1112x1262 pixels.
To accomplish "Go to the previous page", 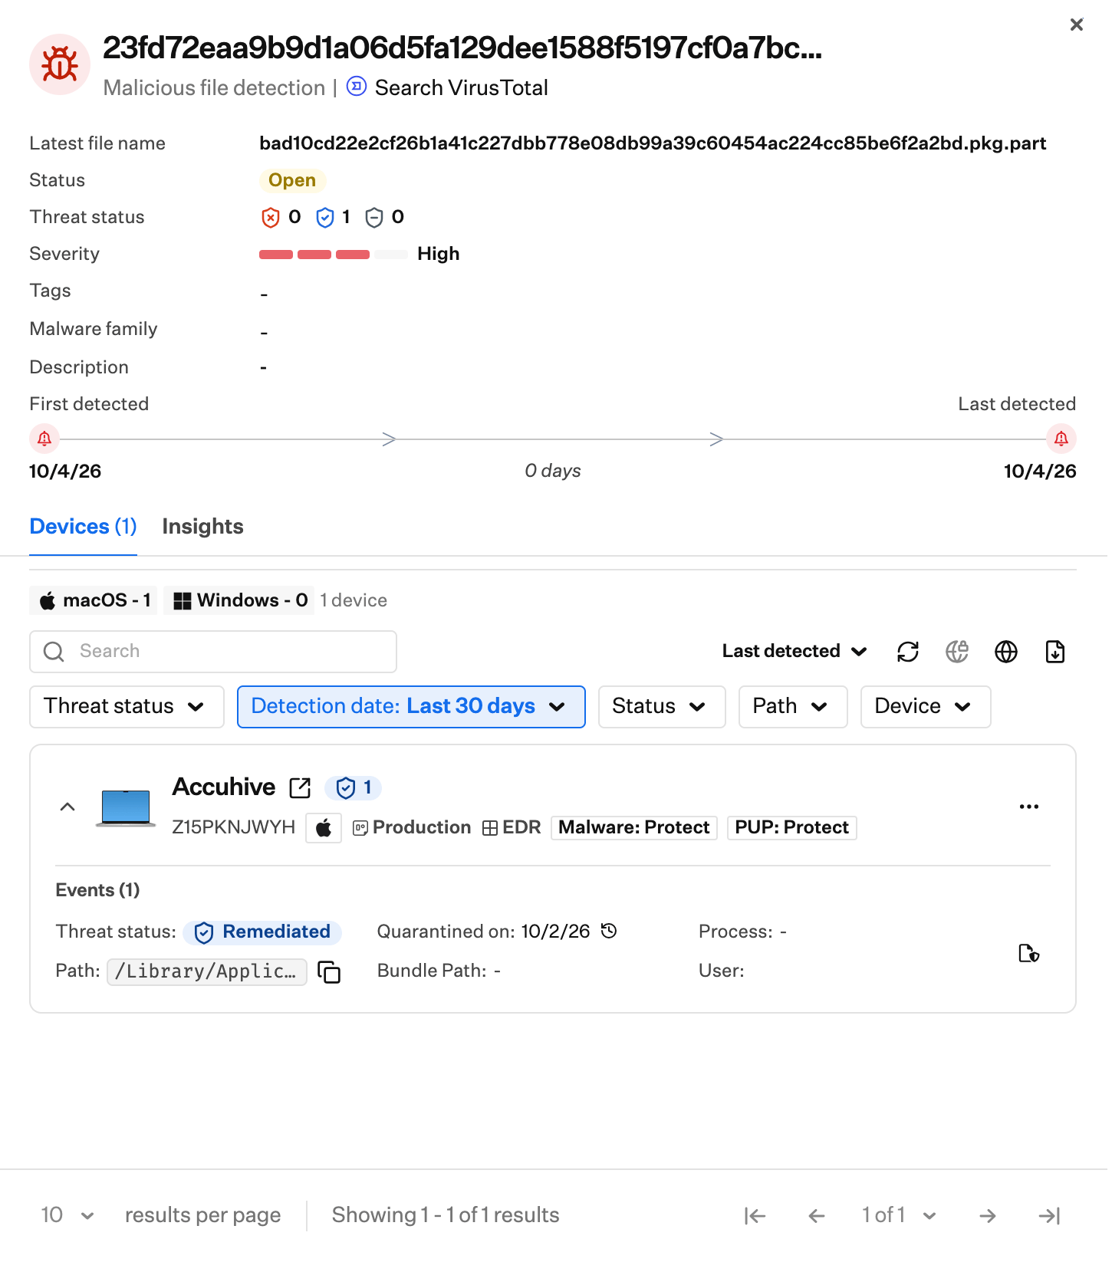I will 817,1216.
